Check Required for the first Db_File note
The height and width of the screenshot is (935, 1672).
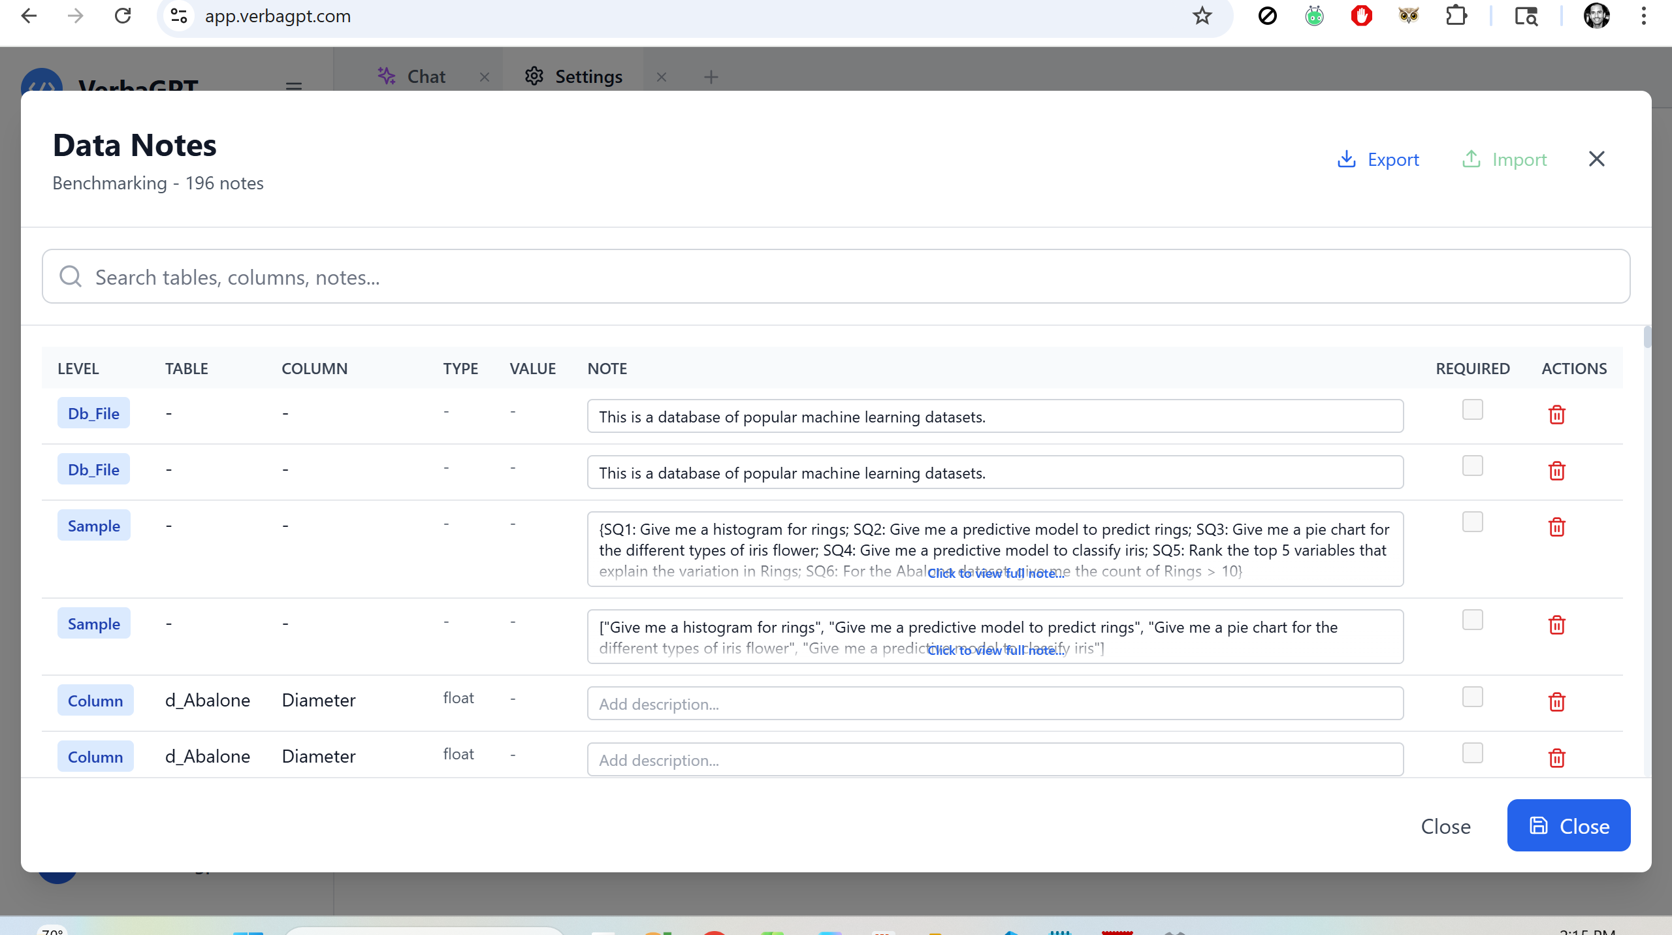point(1473,409)
